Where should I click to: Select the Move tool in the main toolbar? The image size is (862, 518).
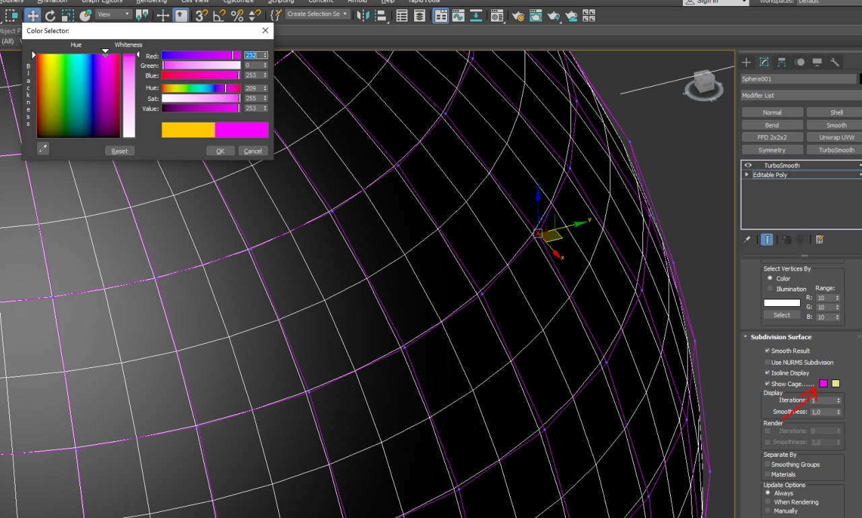(32, 15)
